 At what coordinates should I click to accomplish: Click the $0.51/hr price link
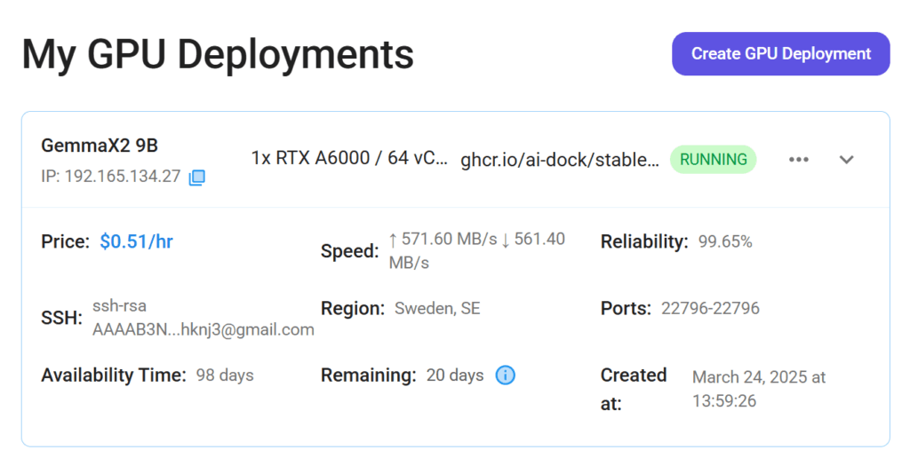click(x=136, y=241)
